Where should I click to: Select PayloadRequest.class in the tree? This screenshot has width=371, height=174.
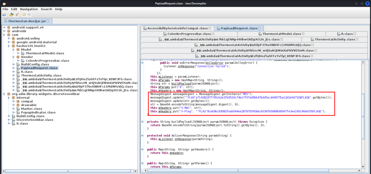(x=39, y=68)
